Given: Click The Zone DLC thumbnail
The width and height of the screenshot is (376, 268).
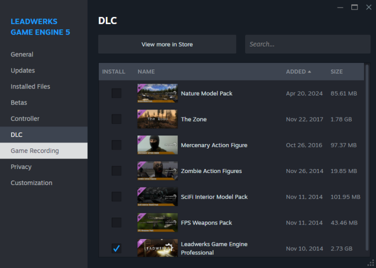Looking at the screenshot, I should tap(157, 119).
